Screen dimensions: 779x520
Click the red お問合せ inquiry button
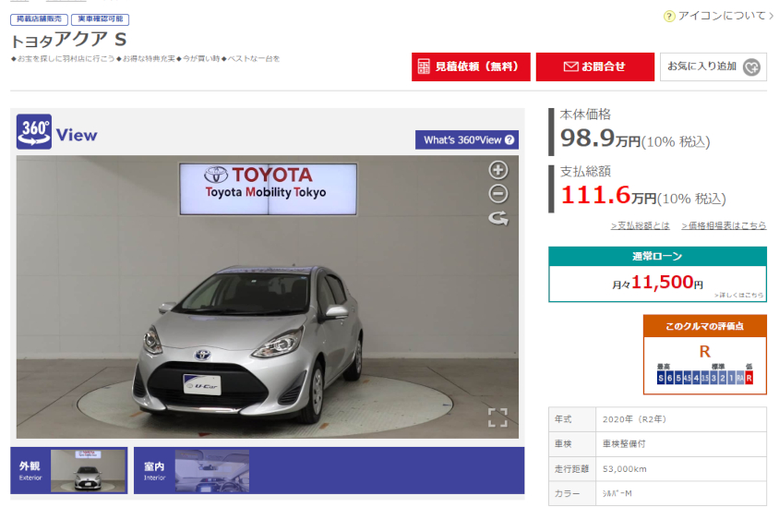pyautogui.click(x=594, y=67)
